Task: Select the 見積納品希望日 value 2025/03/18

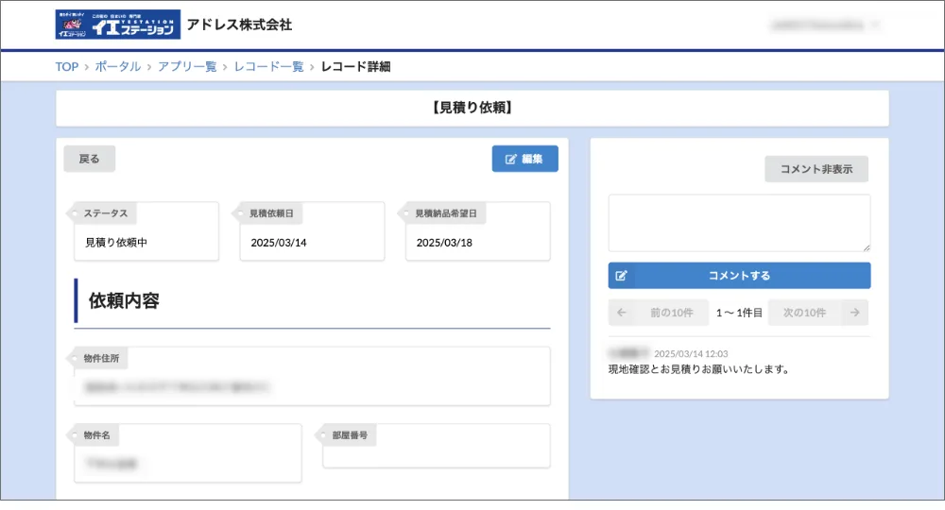Action: point(444,243)
